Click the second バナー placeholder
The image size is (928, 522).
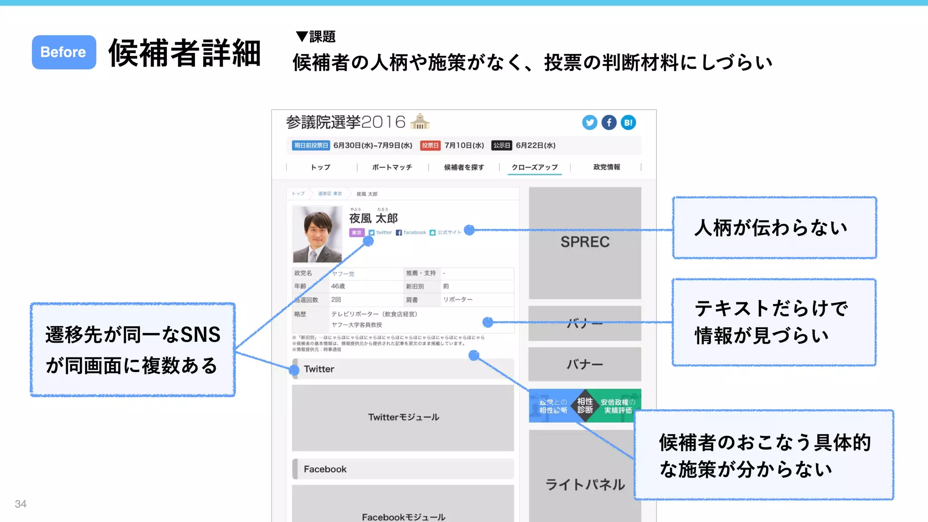[585, 364]
